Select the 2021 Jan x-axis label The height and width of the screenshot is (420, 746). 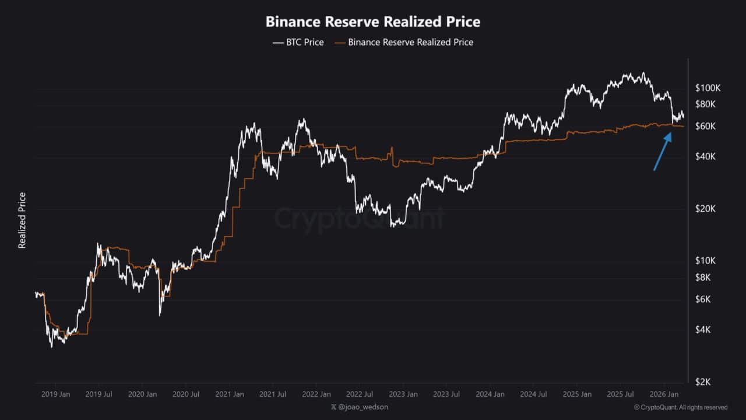point(230,394)
